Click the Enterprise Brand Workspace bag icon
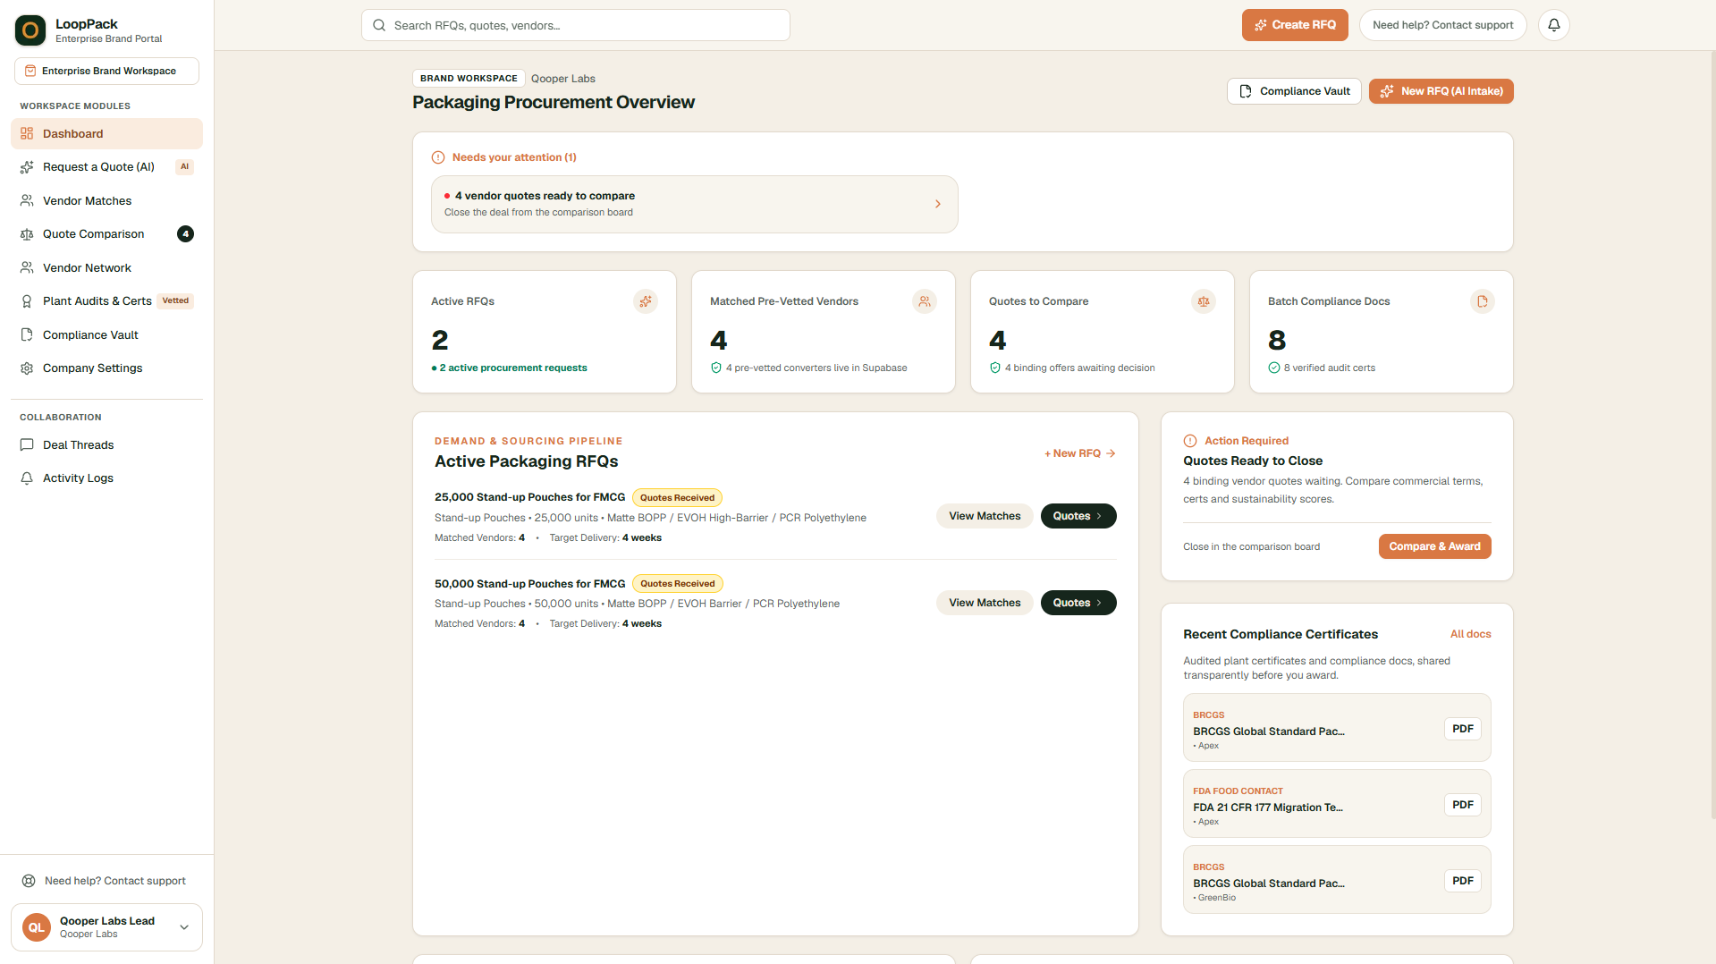Image resolution: width=1716 pixels, height=964 pixels. tap(30, 71)
